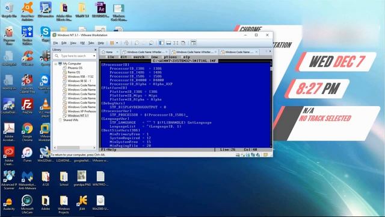This screenshot has height=217, width=385.
Task: Click the library horizontal scrollbar thumb
Action: (x=68, y=148)
